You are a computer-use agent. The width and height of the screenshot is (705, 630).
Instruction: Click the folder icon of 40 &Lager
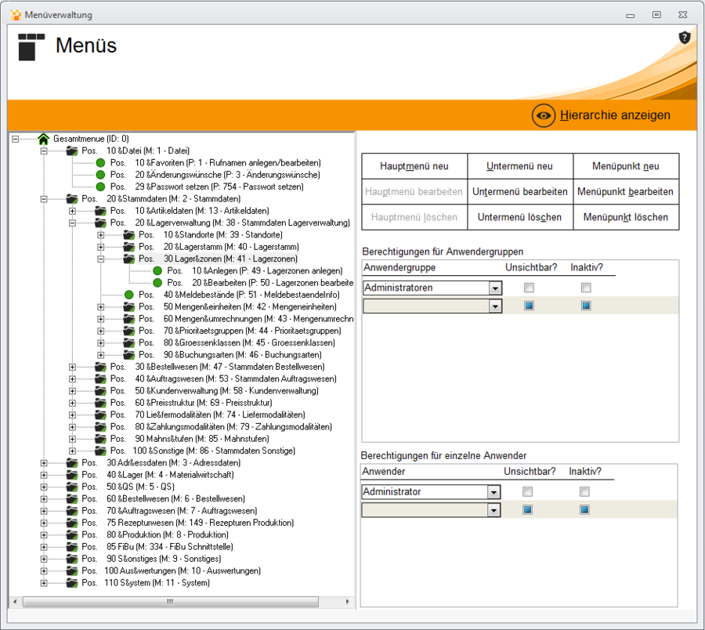[72, 475]
